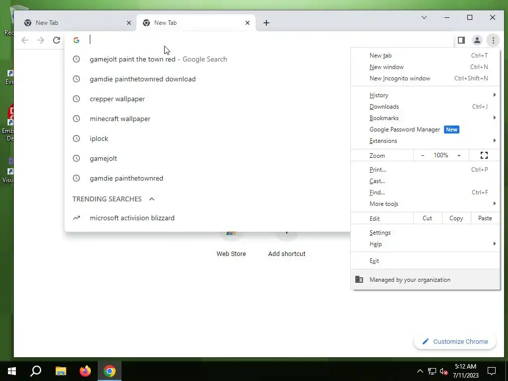Click trending arrow icon beside microsoft activision blizzard
This screenshot has height=381, width=508.
(x=76, y=218)
